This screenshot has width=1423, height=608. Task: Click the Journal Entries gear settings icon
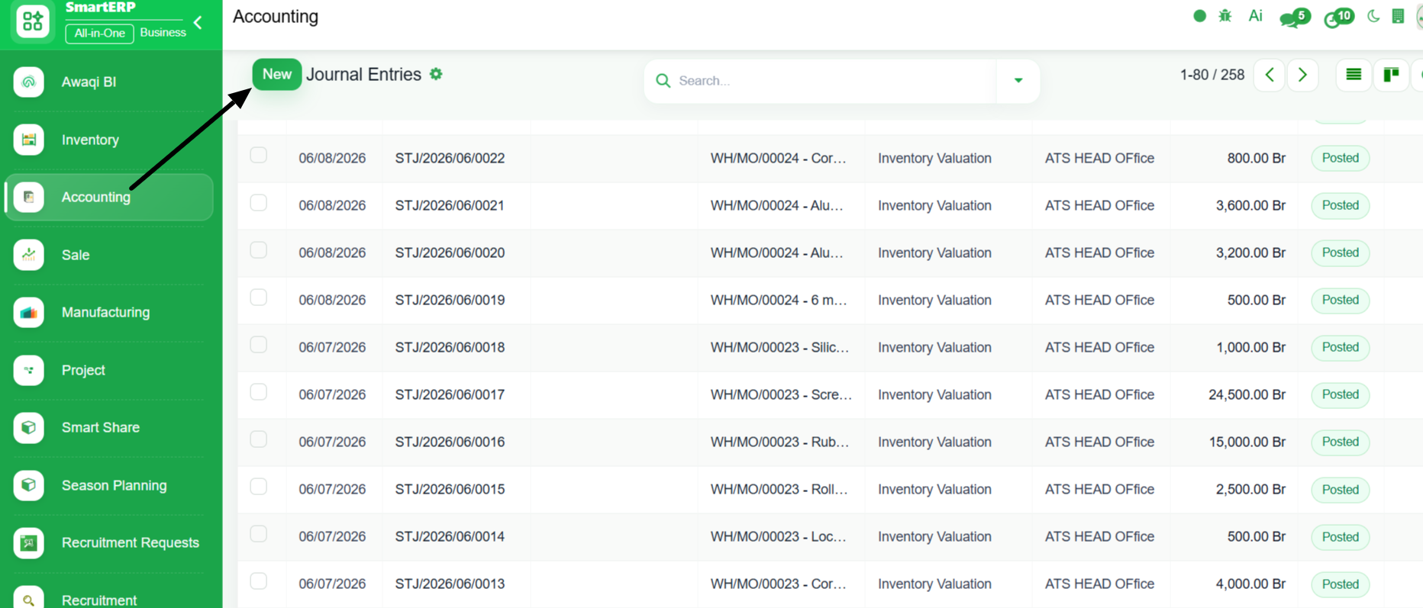(x=436, y=74)
